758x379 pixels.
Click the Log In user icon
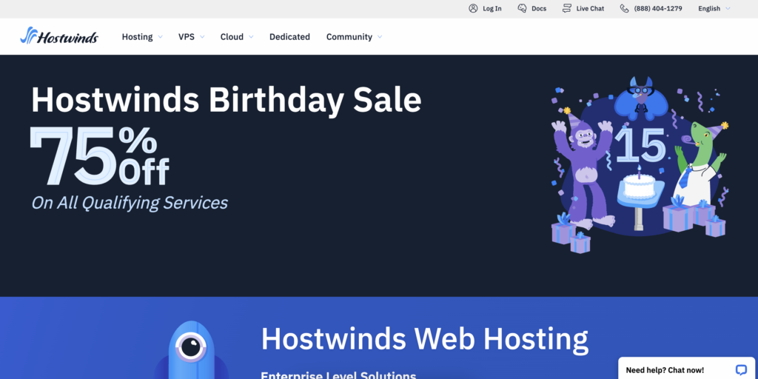point(473,9)
